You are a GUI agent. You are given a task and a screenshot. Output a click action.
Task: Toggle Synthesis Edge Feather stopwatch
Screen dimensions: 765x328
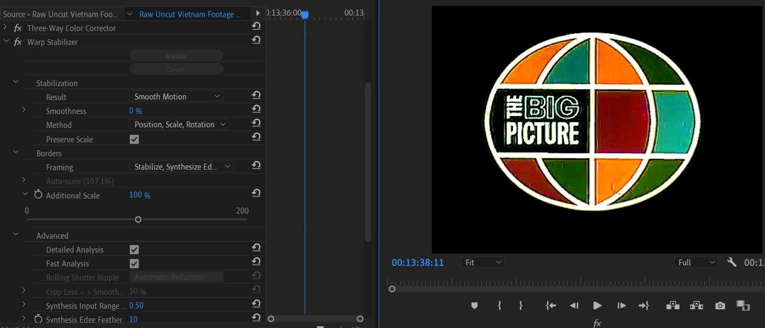(x=38, y=319)
